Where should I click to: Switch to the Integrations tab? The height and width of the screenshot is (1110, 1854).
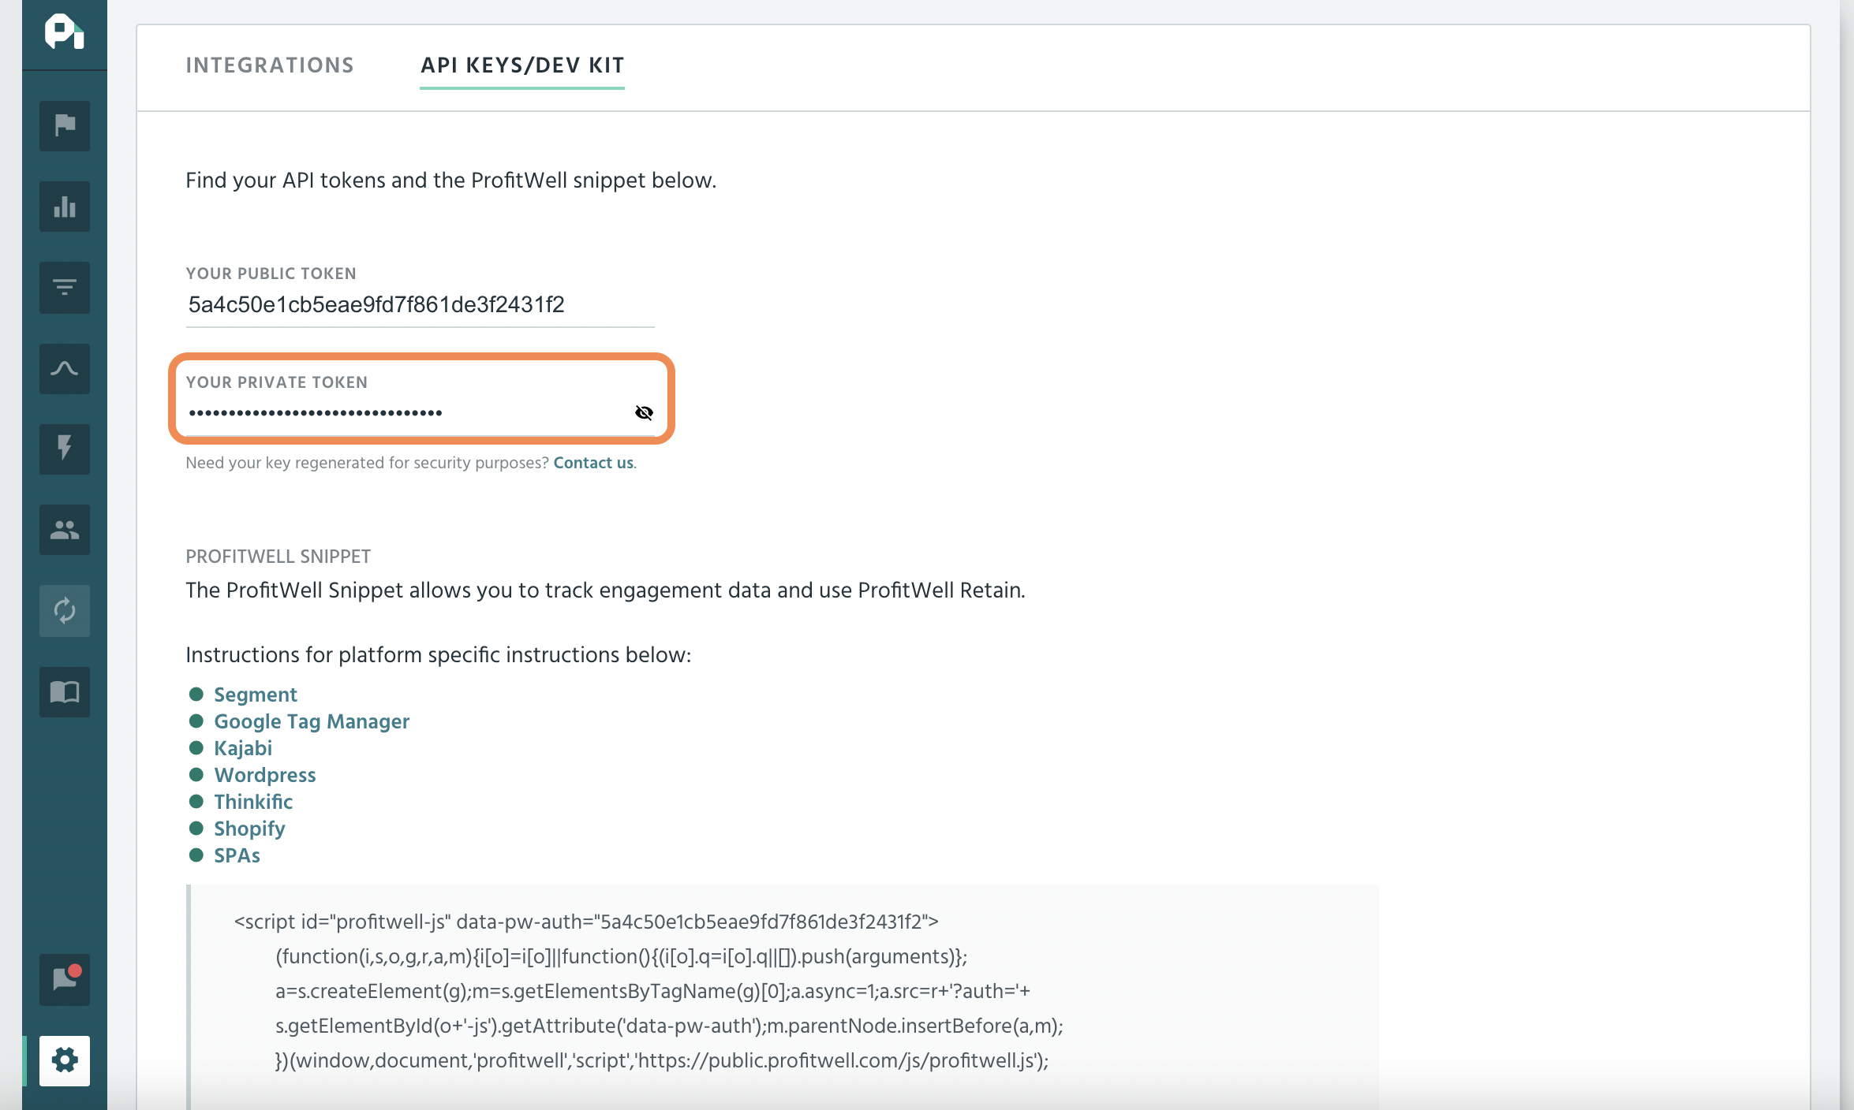pos(270,65)
